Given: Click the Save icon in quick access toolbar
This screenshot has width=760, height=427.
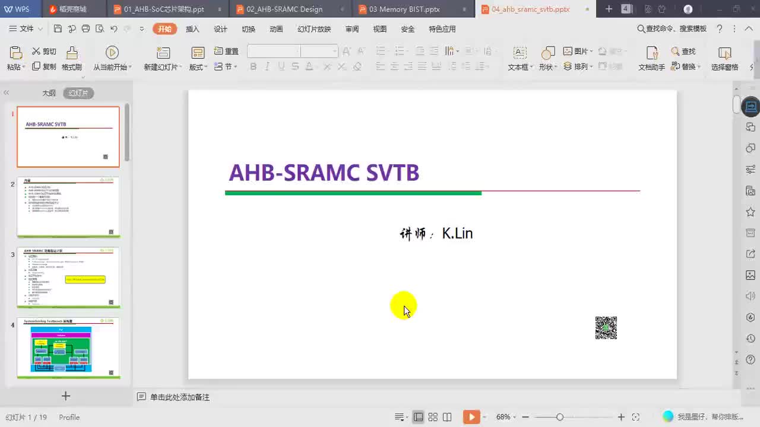Looking at the screenshot, I should 58,29.
